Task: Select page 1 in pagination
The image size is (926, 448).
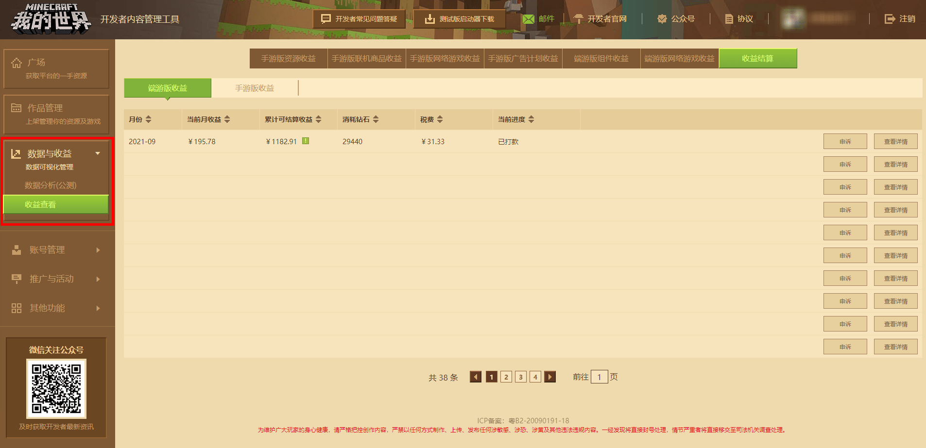Action: [492, 377]
